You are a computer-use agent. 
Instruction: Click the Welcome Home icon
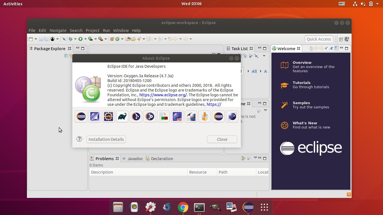click(311, 48)
